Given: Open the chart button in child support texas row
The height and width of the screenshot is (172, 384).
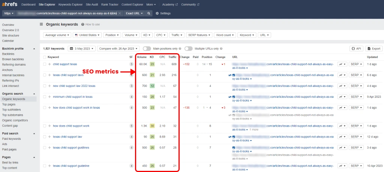Looking at the screenshot, I should (x=342, y=64).
